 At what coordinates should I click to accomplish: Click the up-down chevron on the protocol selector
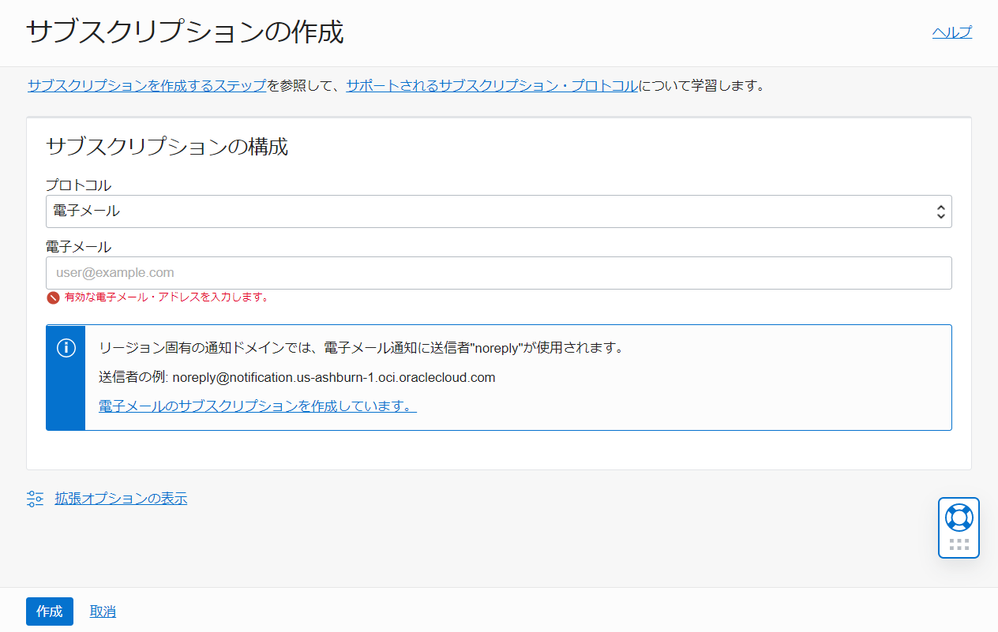940,211
